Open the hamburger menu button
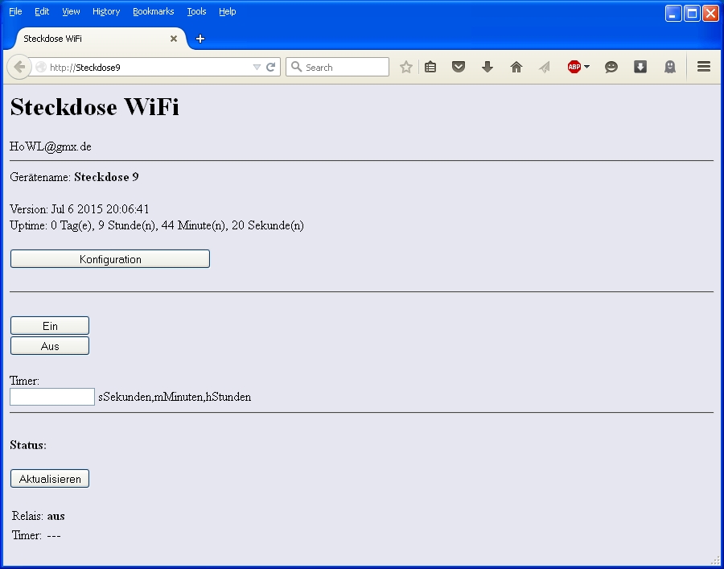 point(704,68)
